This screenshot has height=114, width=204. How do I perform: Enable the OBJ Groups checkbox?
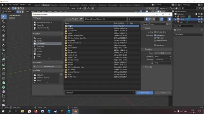click(155, 38)
